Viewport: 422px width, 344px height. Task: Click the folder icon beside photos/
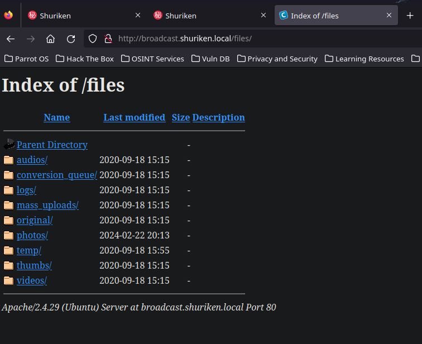pos(8,236)
